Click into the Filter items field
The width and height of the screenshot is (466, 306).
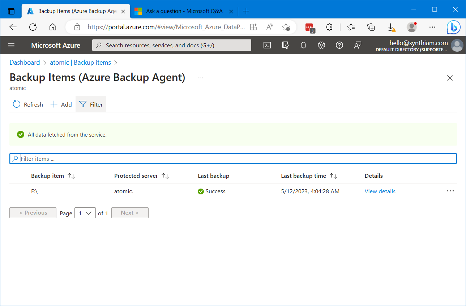click(233, 159)
